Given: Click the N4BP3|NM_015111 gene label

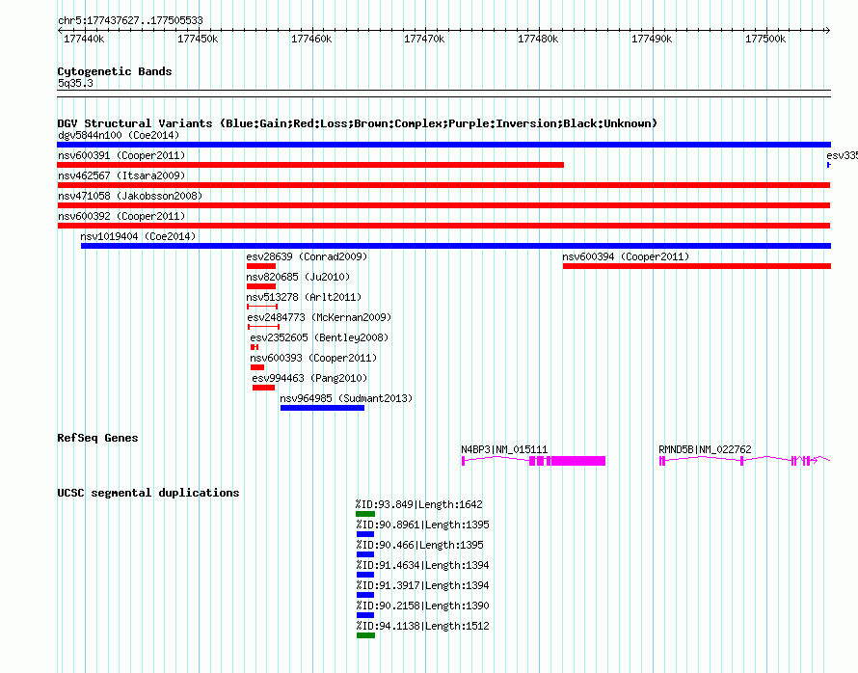Looking at the screenshot, I should [x=504, y=449].
